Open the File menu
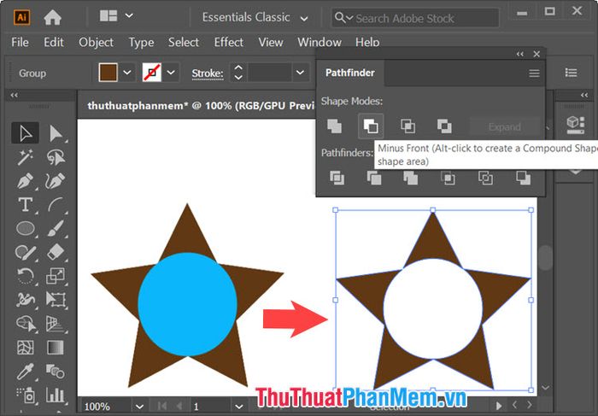The height and width of the screenshot is (416, 598). 20,42
